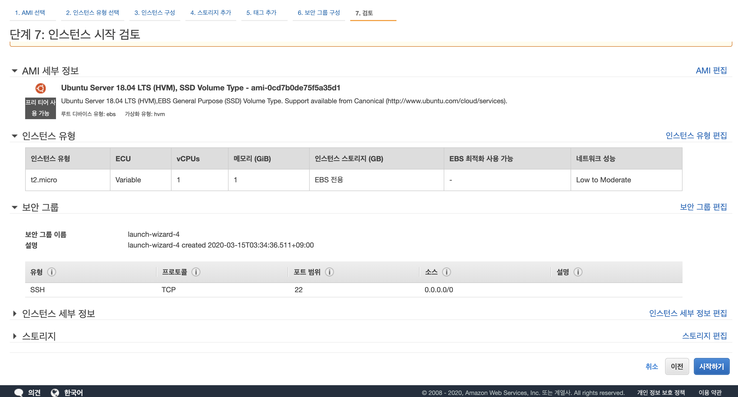Click the 이전 previous button

pos(677,366)
